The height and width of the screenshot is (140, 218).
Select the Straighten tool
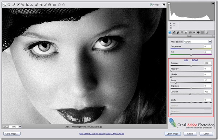point(32,5)
